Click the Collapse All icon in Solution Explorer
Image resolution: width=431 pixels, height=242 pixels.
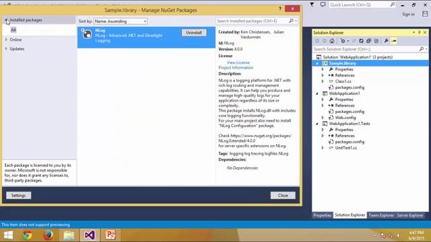(368, 41)
